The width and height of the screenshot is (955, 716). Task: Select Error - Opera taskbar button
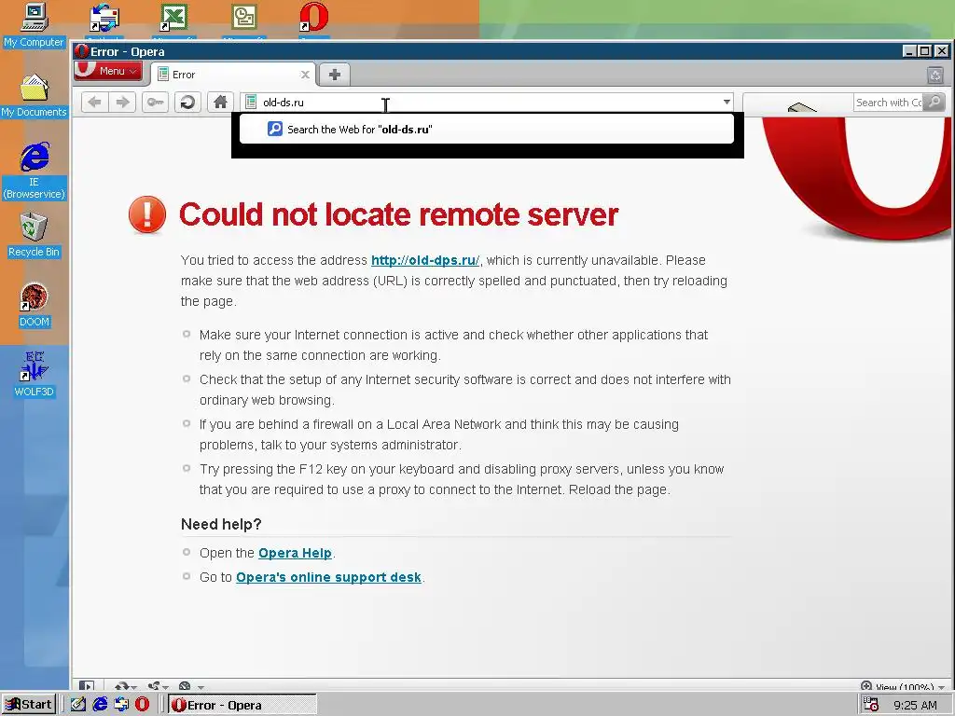(242, 705)
